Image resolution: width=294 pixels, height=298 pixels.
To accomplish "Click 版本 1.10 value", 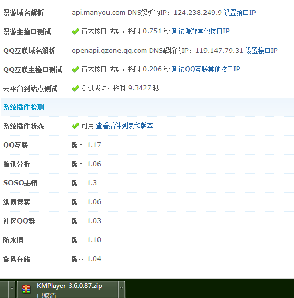I will tap(86, 240).
